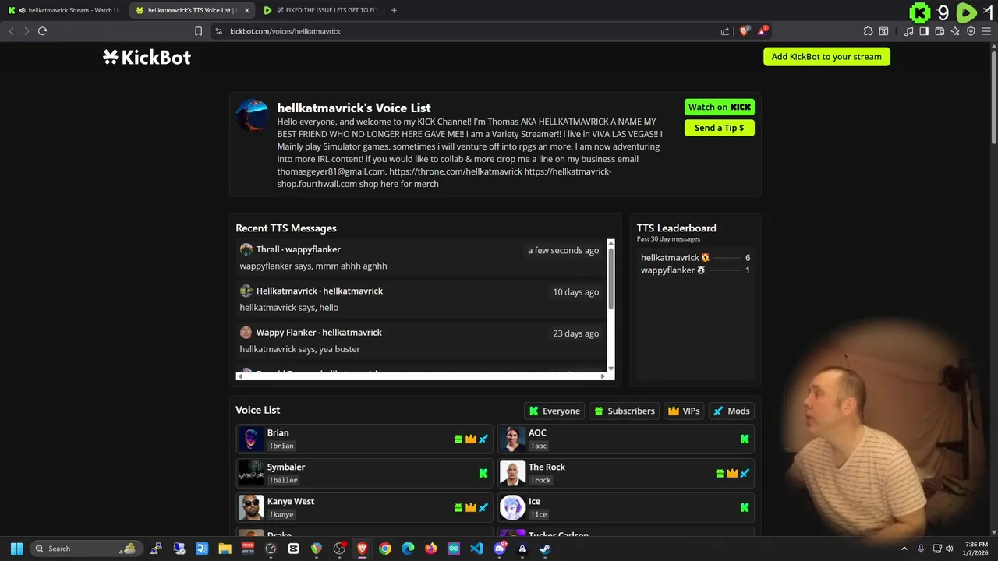998x561 pixels.
Task: Click the subscriber icon on Brian row
Action: click(x=458, y=439)
